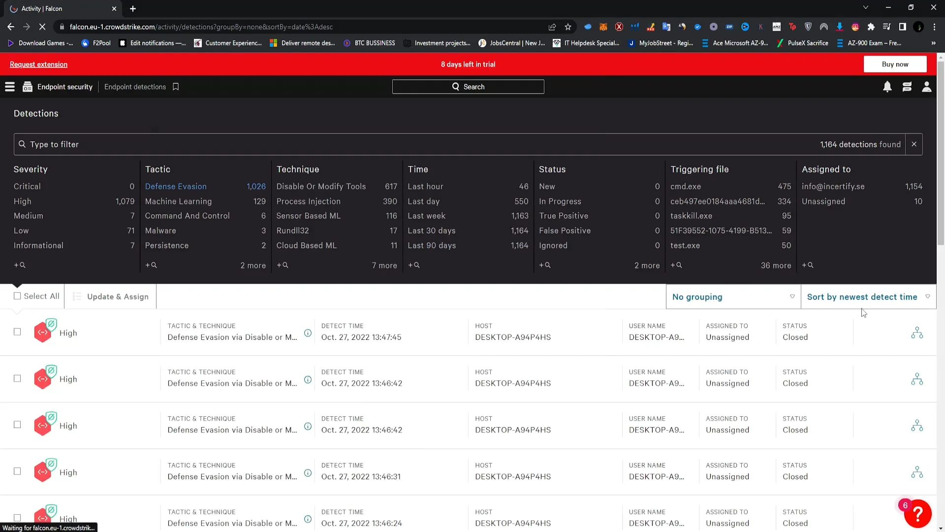Check the second detection row checkbox
Screen dimensions: 945x532
[x=17, y=378]
